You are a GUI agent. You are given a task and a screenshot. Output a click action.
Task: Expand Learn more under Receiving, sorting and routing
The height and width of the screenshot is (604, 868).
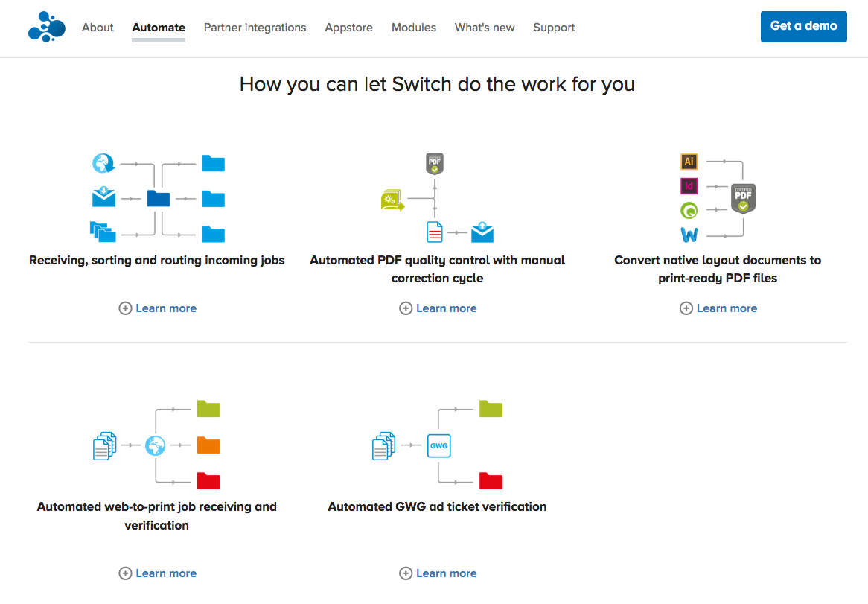point(158,308)
